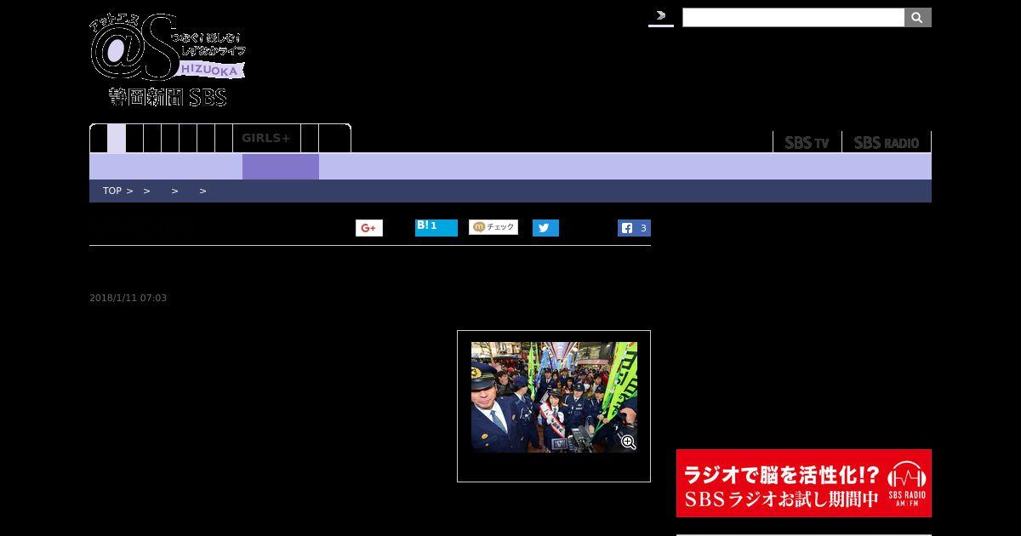The width and height of the screenshot is (1021, 536).
Task: Open the SBS TV link
Action: click(807, 142)
